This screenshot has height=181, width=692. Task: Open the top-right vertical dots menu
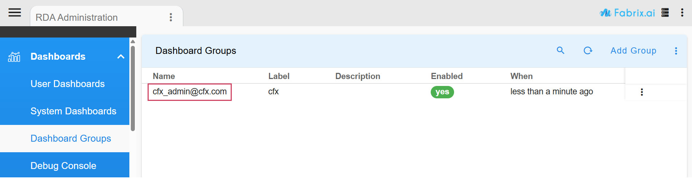[x=682, y=13]
